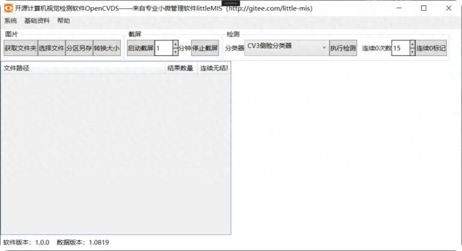The height and width of the screenshot is (251, 462).
Task: Decrease the screenshot minutes spinner value
Action: pos(175,52)
